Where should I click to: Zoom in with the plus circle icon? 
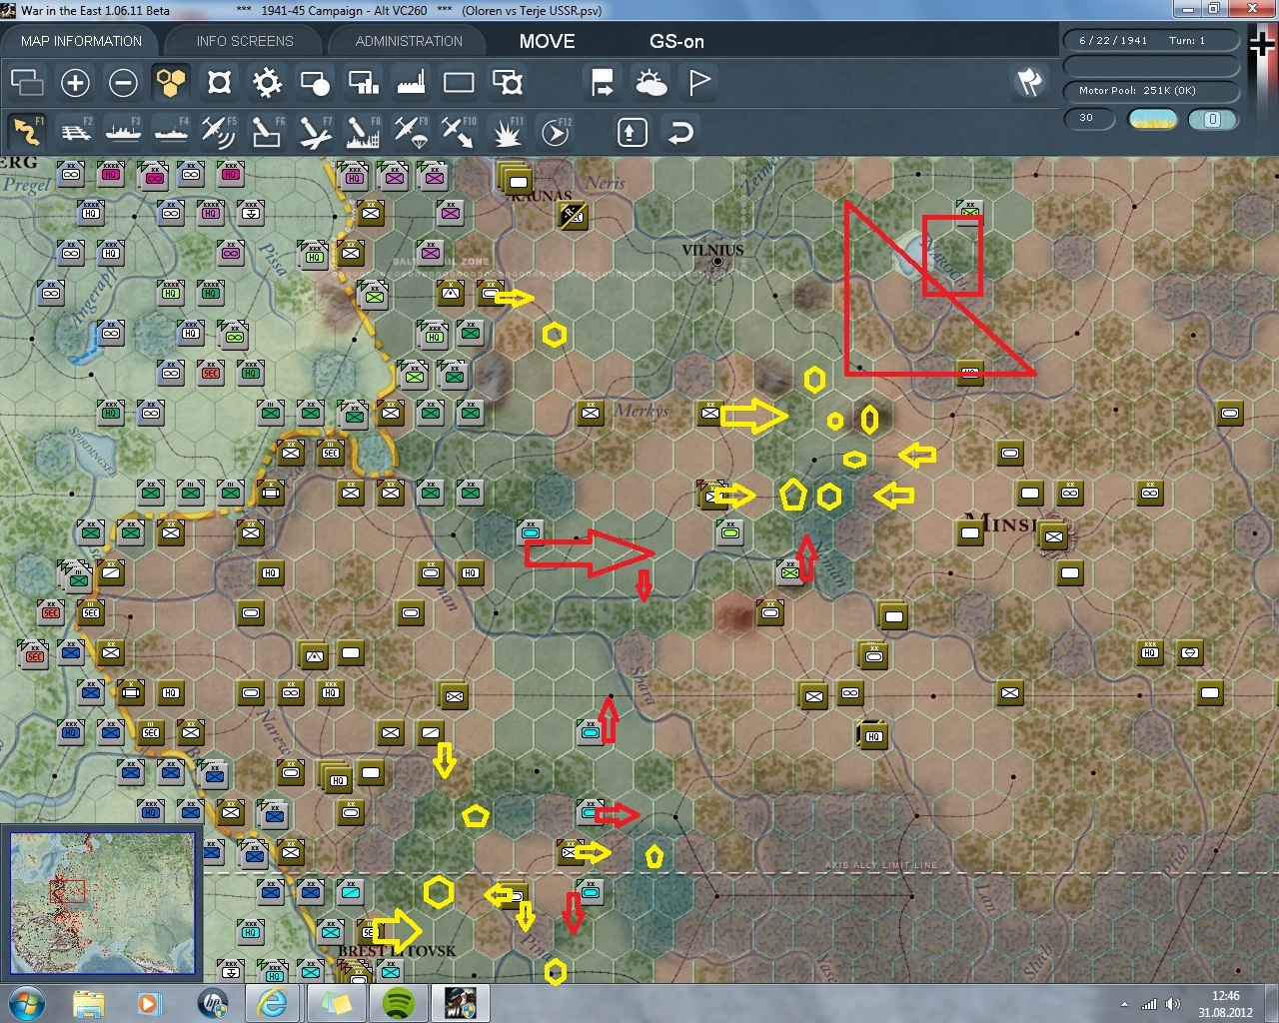point(75,83)
